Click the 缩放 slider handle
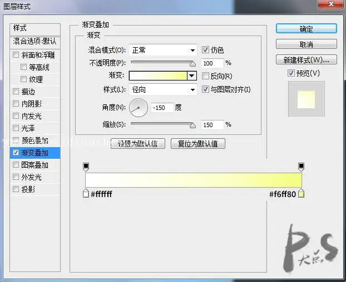 click(x=192, y=125)
